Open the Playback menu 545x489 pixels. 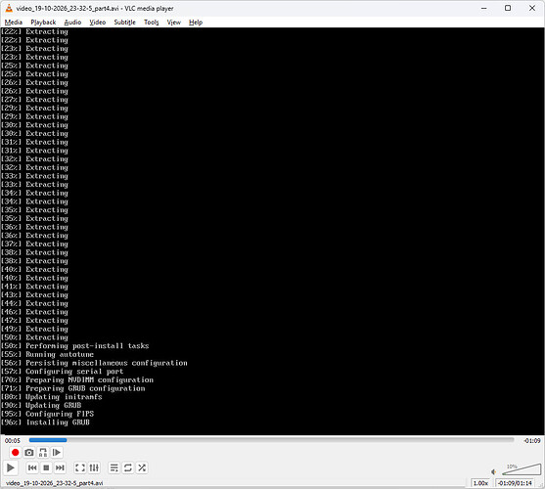(x=43, y=22)
